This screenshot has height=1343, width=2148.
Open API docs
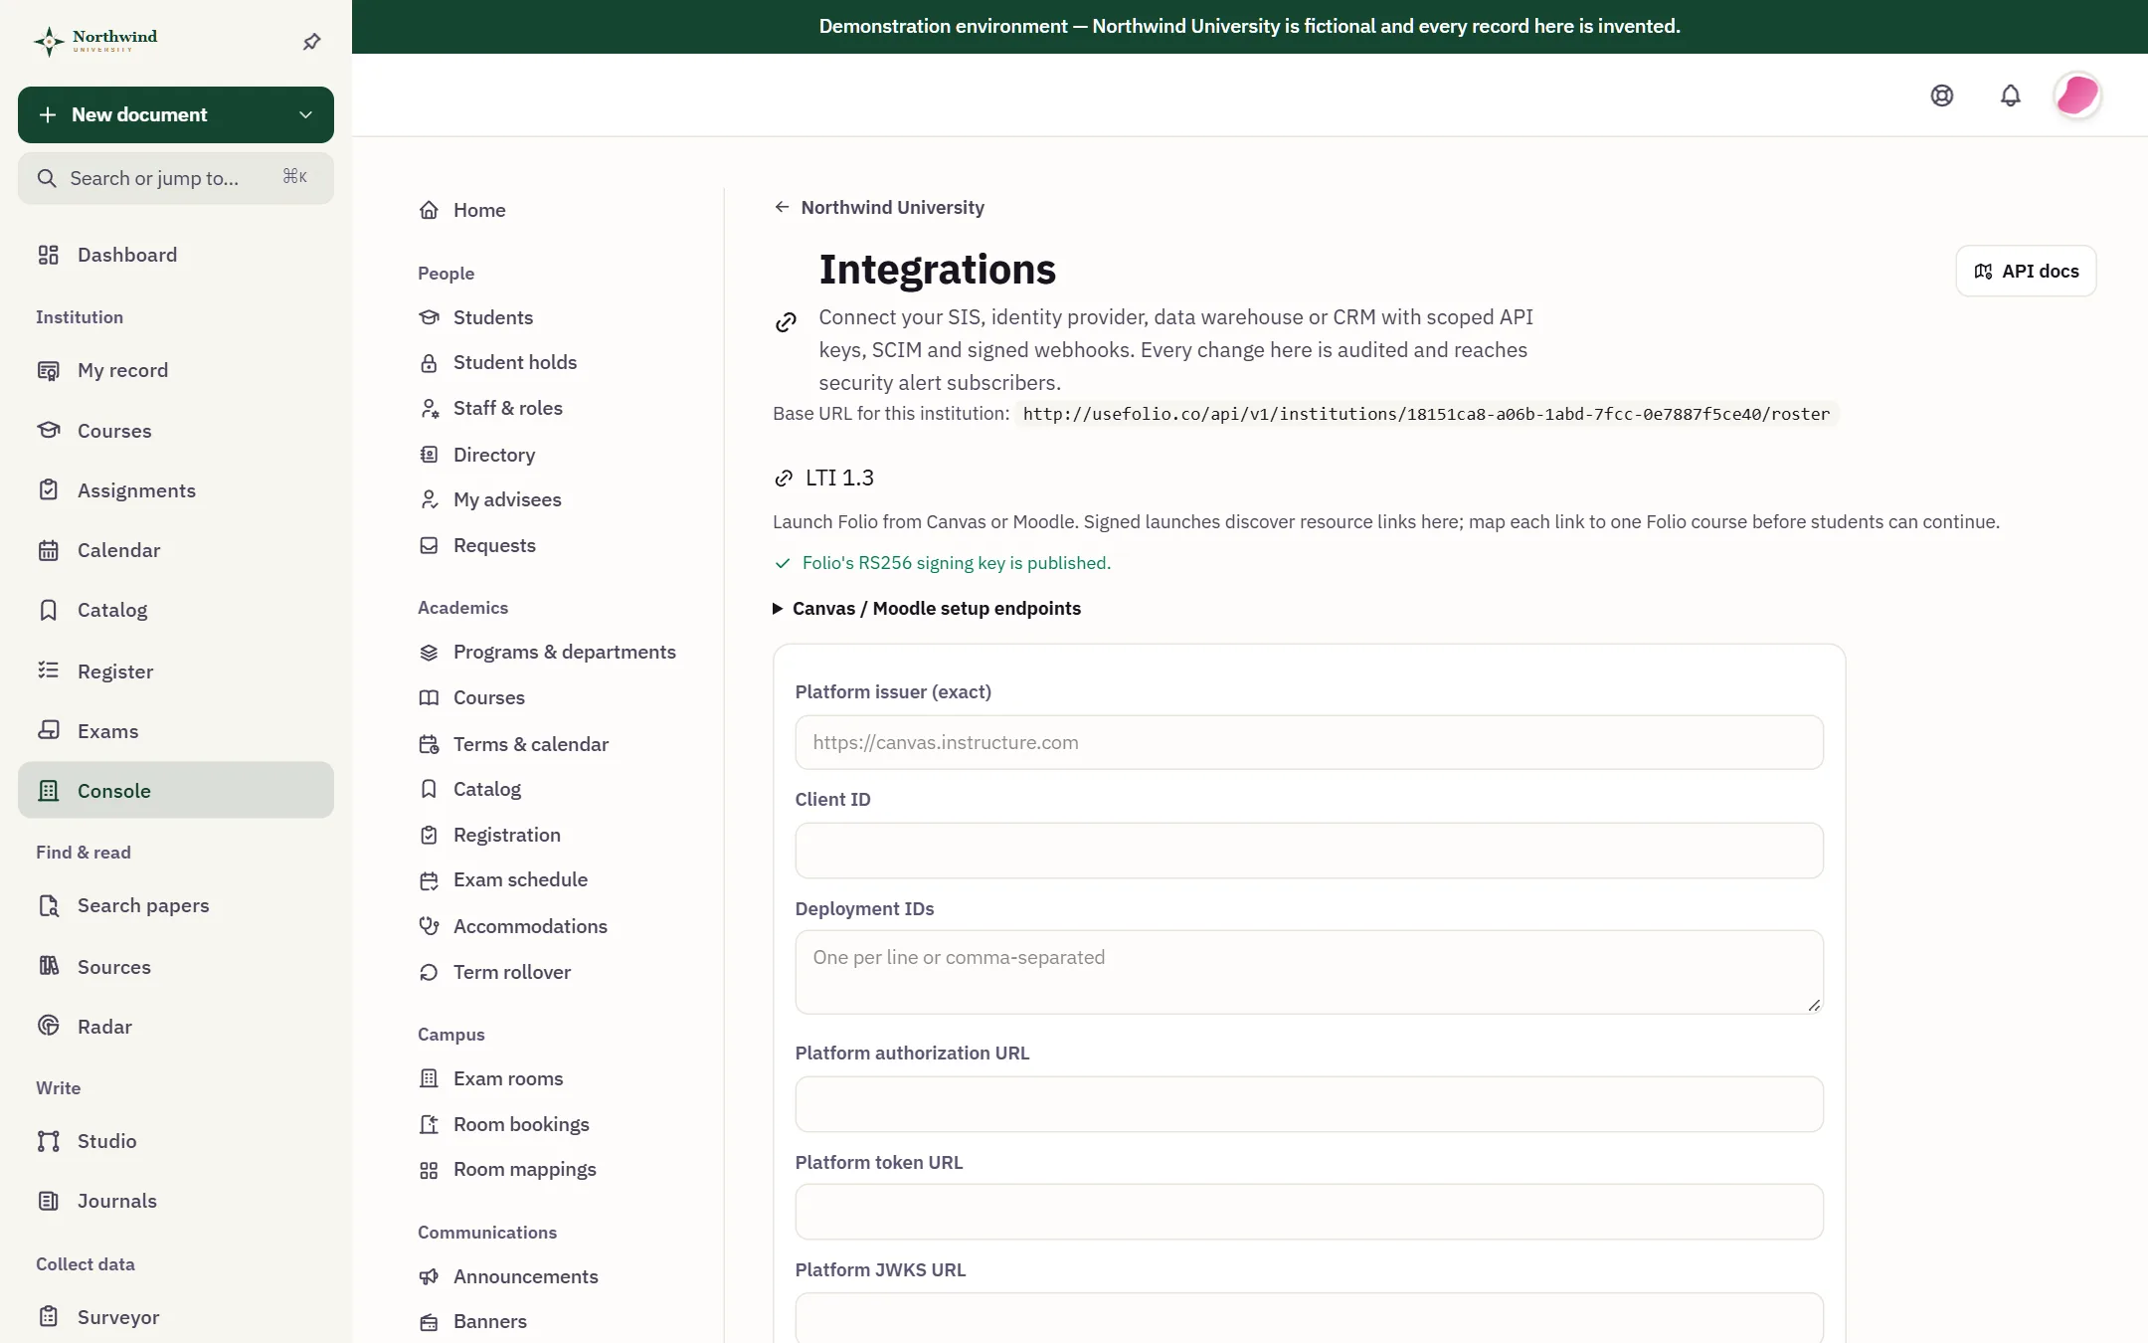2026,272
